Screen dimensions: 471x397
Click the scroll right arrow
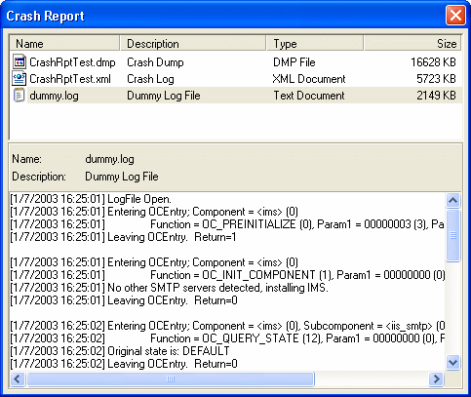click(436, 378)
